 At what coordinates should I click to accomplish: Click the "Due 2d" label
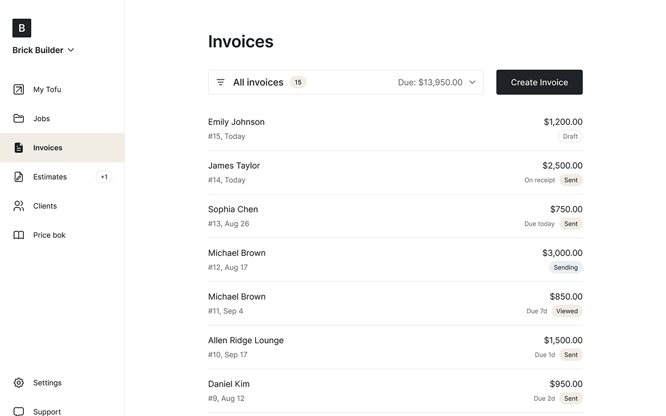point(545,399)
